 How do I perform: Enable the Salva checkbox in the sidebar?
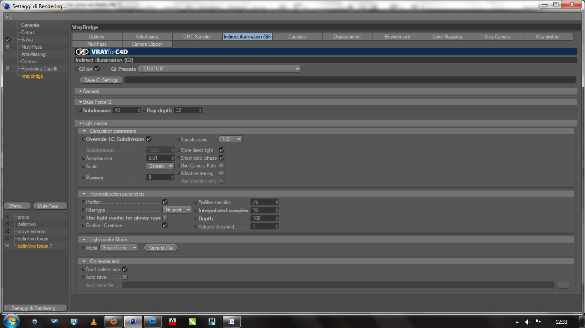point(8,40)
